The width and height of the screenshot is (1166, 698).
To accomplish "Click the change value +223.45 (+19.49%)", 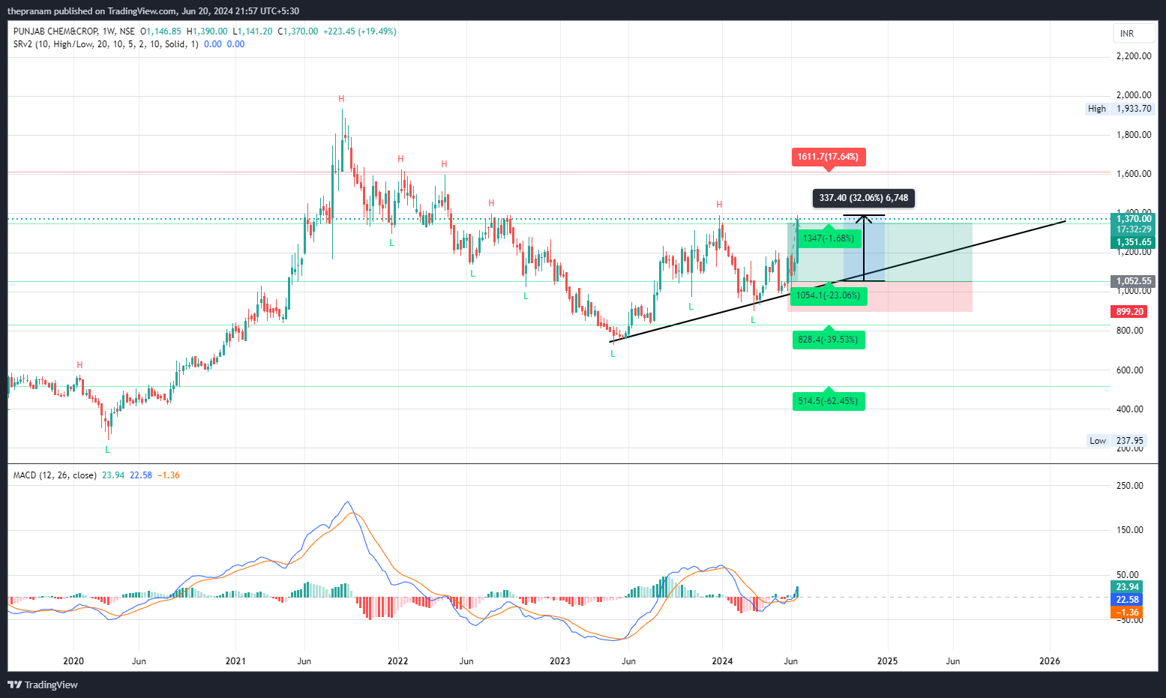I will [360, 31].
